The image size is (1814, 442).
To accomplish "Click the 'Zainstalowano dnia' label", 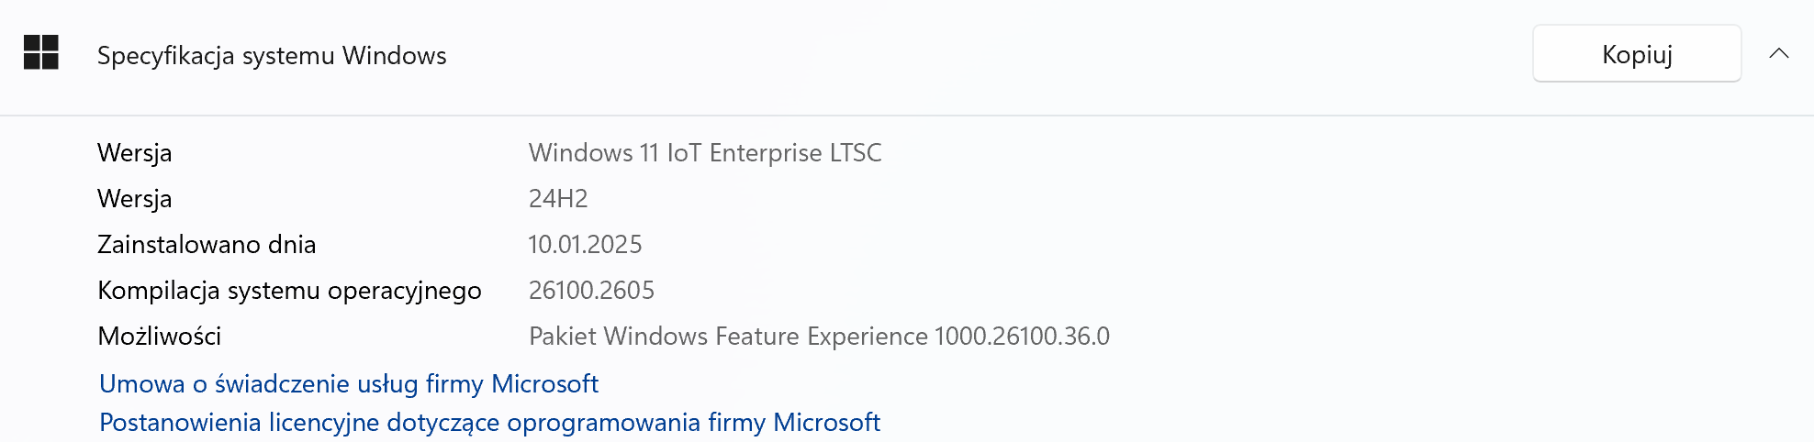I will (207, 245).
